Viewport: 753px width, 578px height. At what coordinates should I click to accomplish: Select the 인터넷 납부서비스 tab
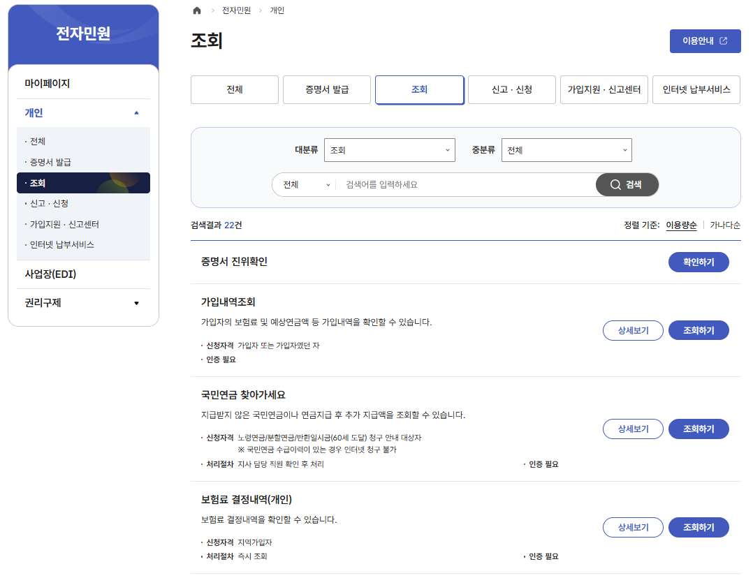click(696, 89)
